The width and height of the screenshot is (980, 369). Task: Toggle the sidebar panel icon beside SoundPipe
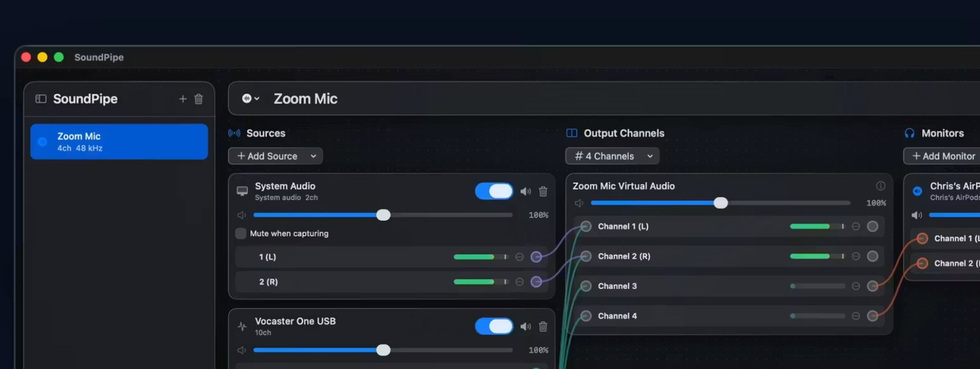pyautogui.click(x=41, y=99)
